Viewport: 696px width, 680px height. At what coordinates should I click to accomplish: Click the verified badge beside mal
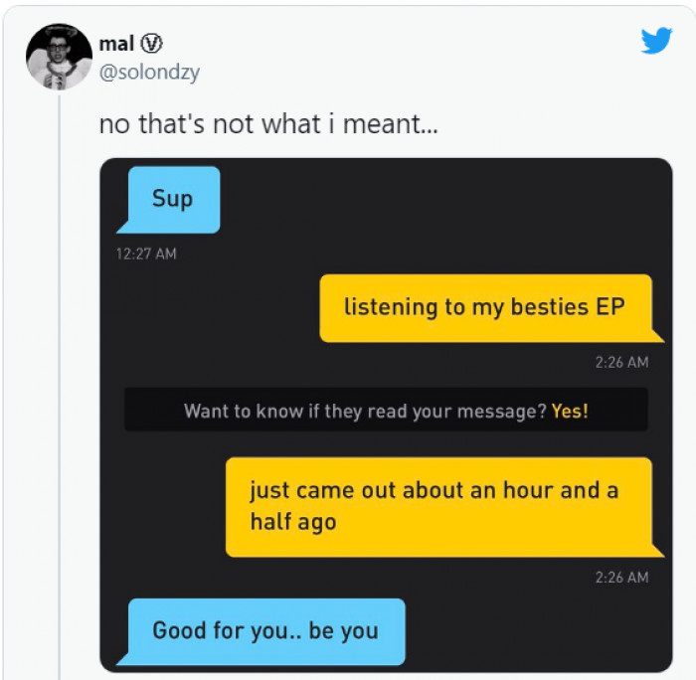pyautogui.click(x=153, y=44)
